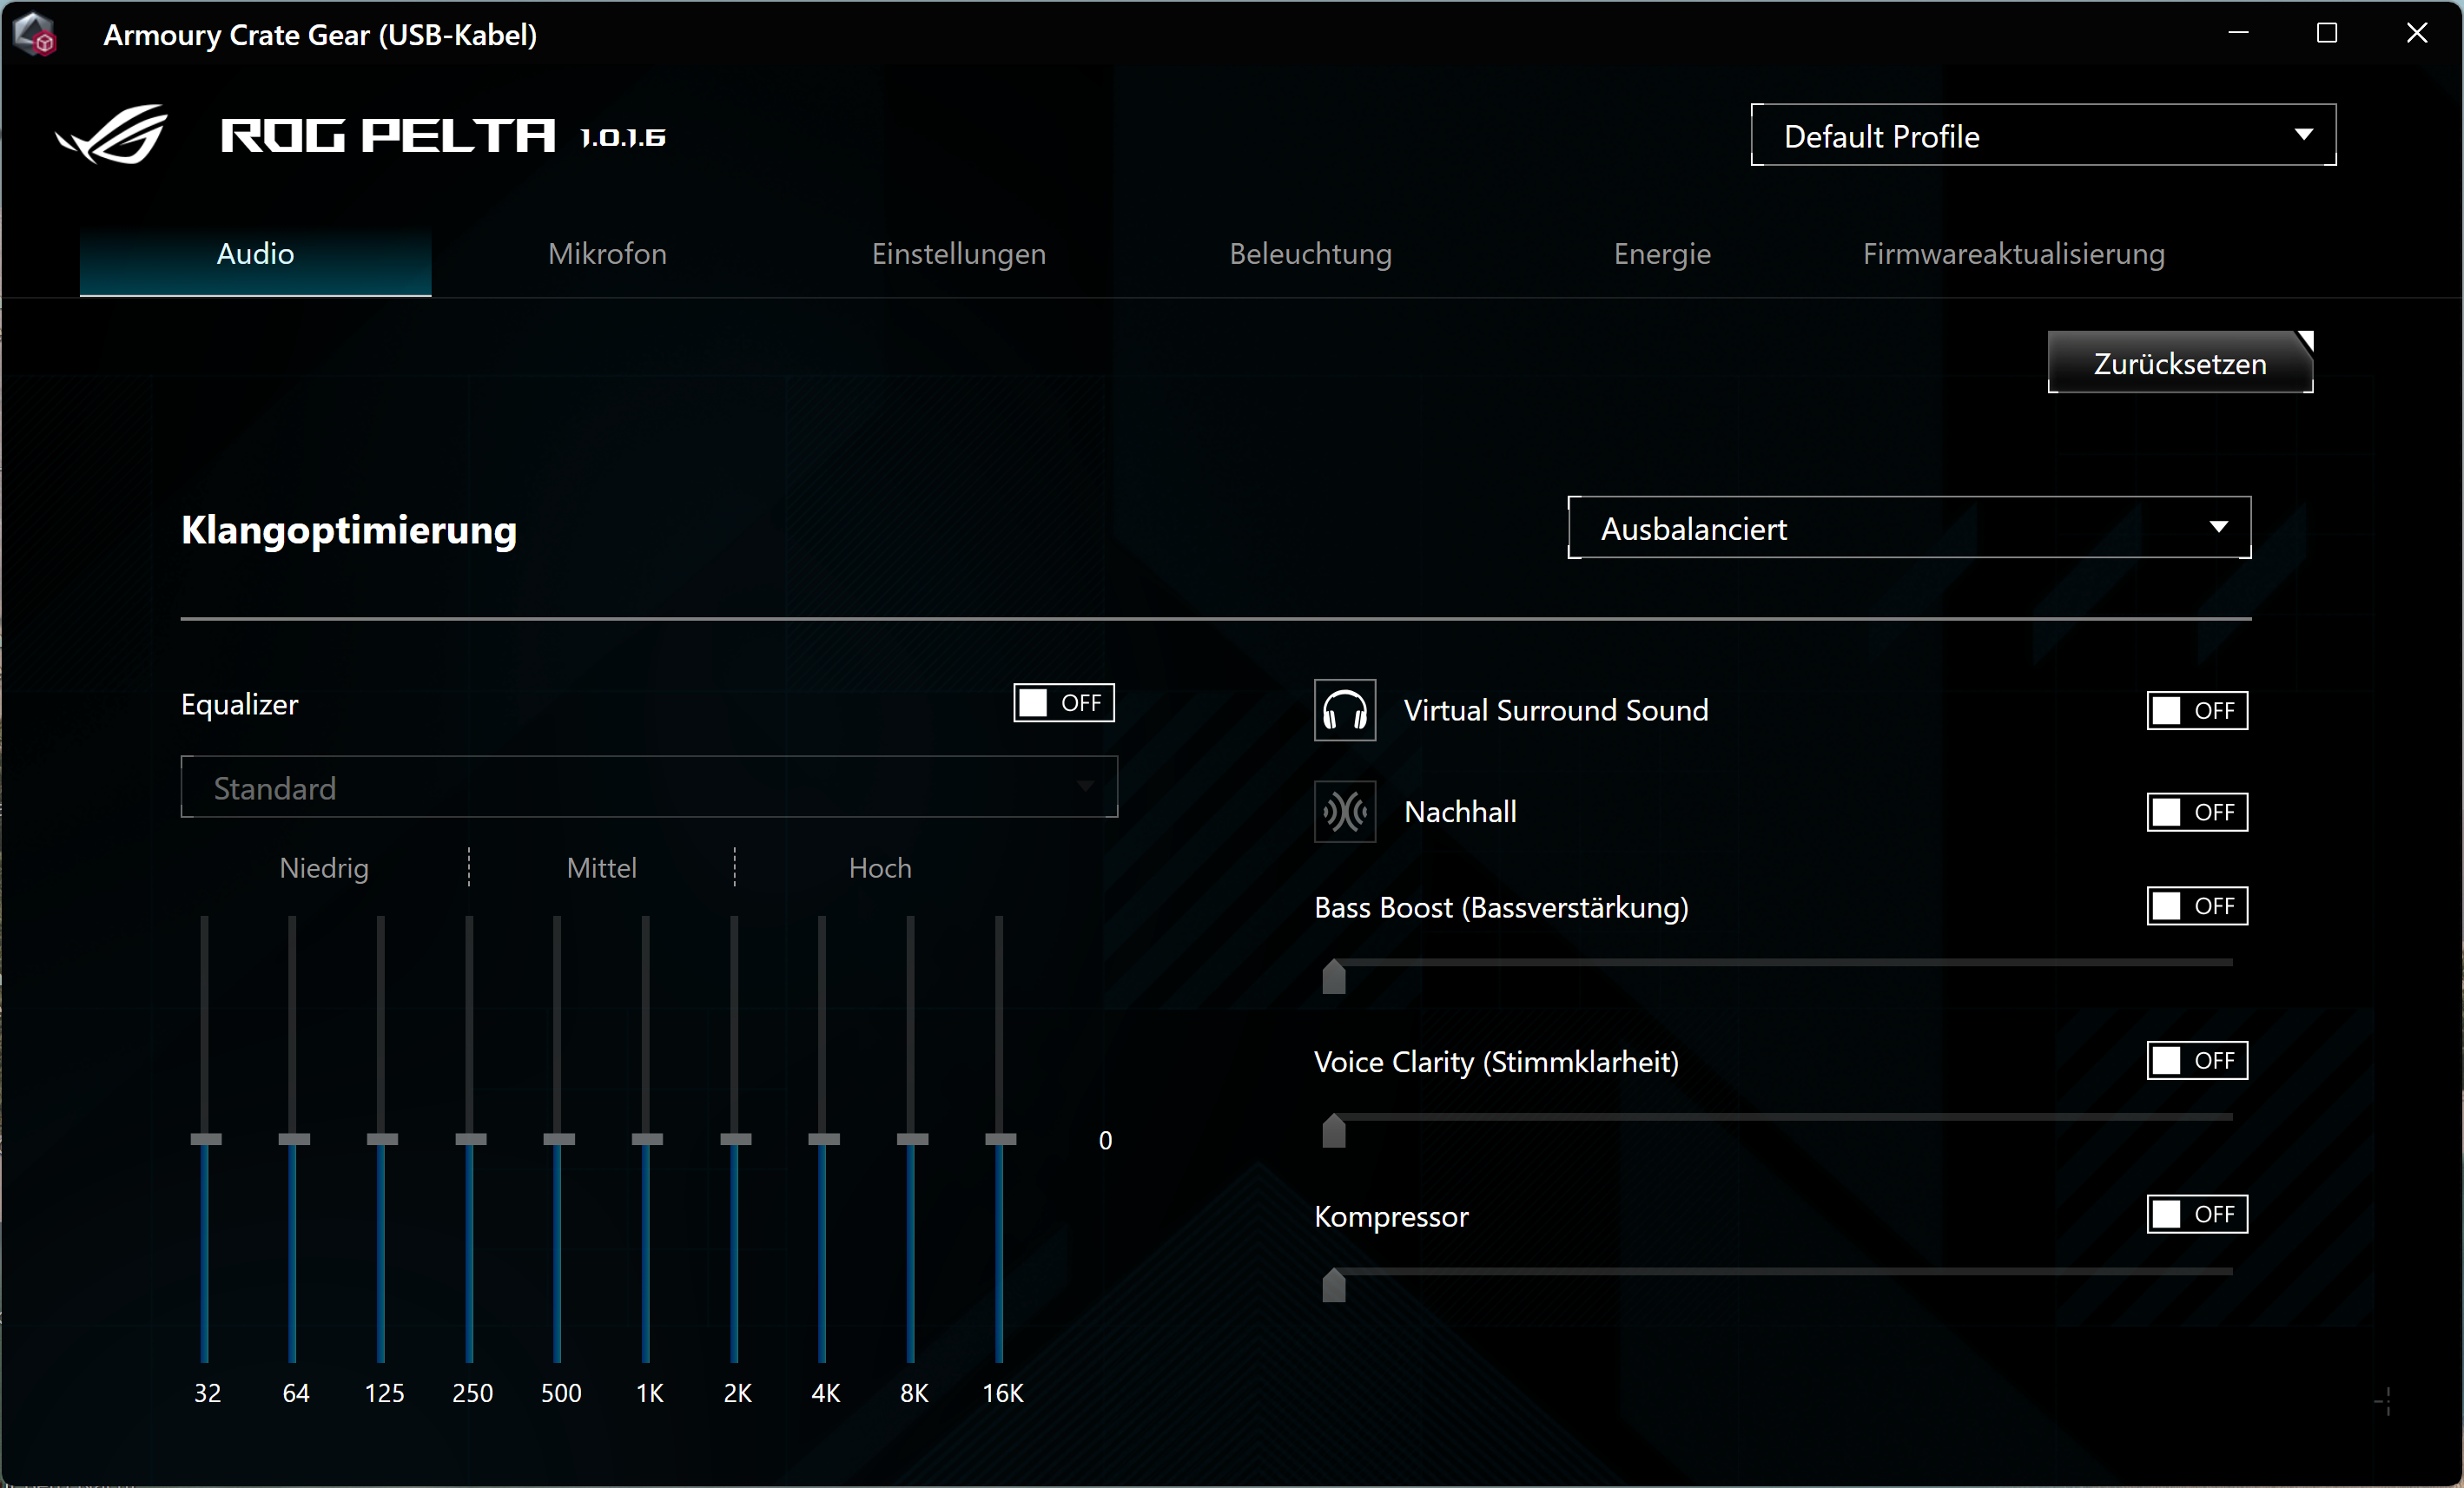Click the 1K equalizer slider handle

coord(647,1139)
